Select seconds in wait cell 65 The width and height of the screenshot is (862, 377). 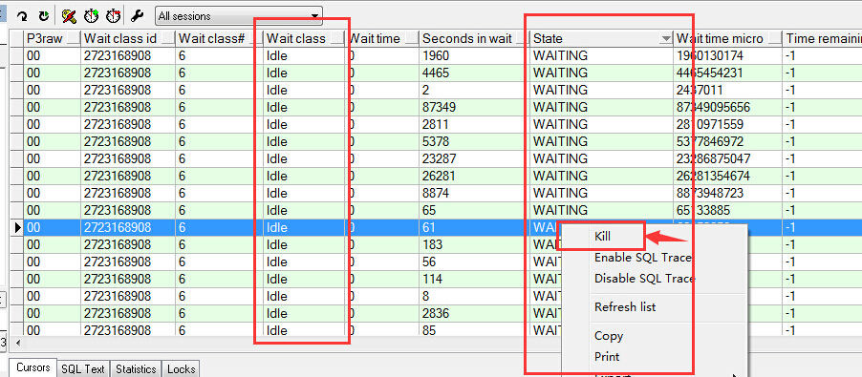click(475, 210)
